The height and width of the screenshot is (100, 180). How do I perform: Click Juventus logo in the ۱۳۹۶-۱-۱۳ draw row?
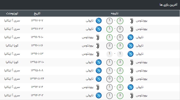[98, 54]
